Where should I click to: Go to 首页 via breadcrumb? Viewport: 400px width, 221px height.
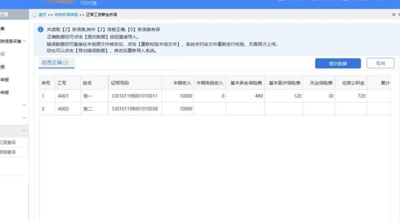click(x=43, y=15)
